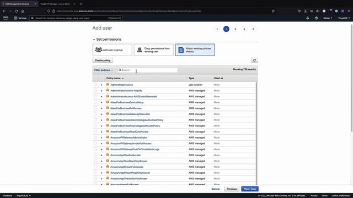353x198 pixels.
Task: Go to wizard step 3
Action: 236,29
